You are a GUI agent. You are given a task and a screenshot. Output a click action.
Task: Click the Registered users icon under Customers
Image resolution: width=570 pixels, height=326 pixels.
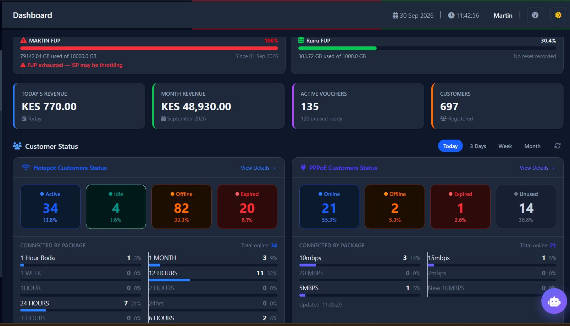click(x=443, y=119)
